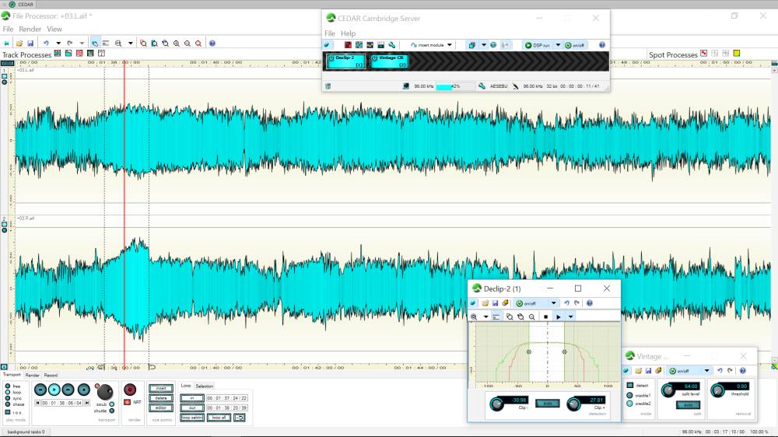The width and height of the screenshot is (778, 437).
Task: Expand the insert module dropdown
Action: click(x=450, y=44)
